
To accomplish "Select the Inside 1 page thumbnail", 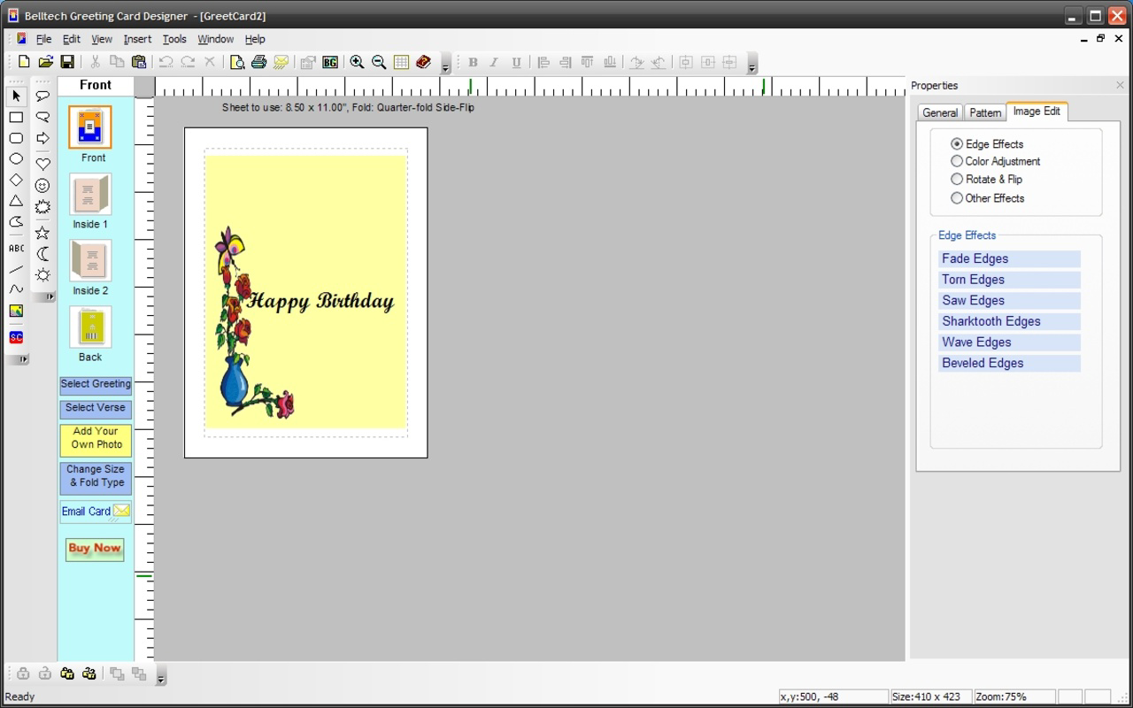I will pyautogui.click(x=90, y=195).
